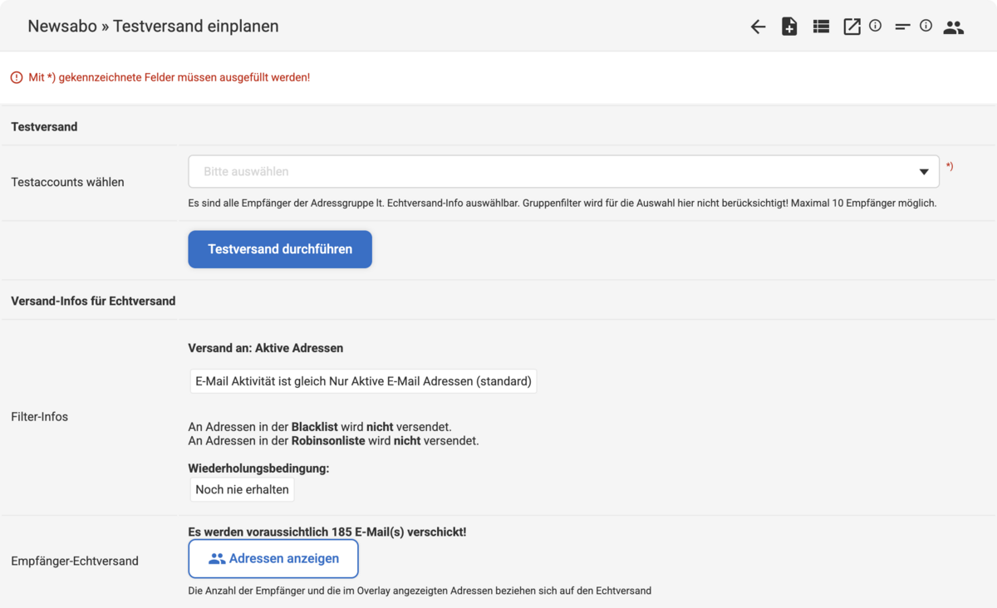This screenshot has width=997, height=608.
Task: Open the people group icon in header
Action: (x=954, y=27)
